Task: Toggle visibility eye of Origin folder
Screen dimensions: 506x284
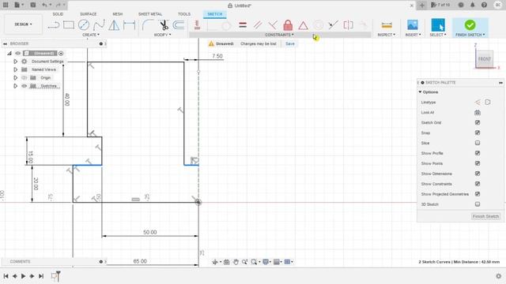Action: pos(25,77)
